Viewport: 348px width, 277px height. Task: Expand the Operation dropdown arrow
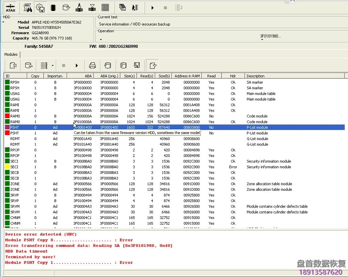(101, 39)
